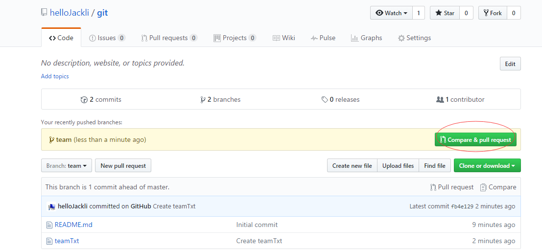Open the Pulse tab
The width and height of the screenshot is (542, 250).
(x=323, y=38)
